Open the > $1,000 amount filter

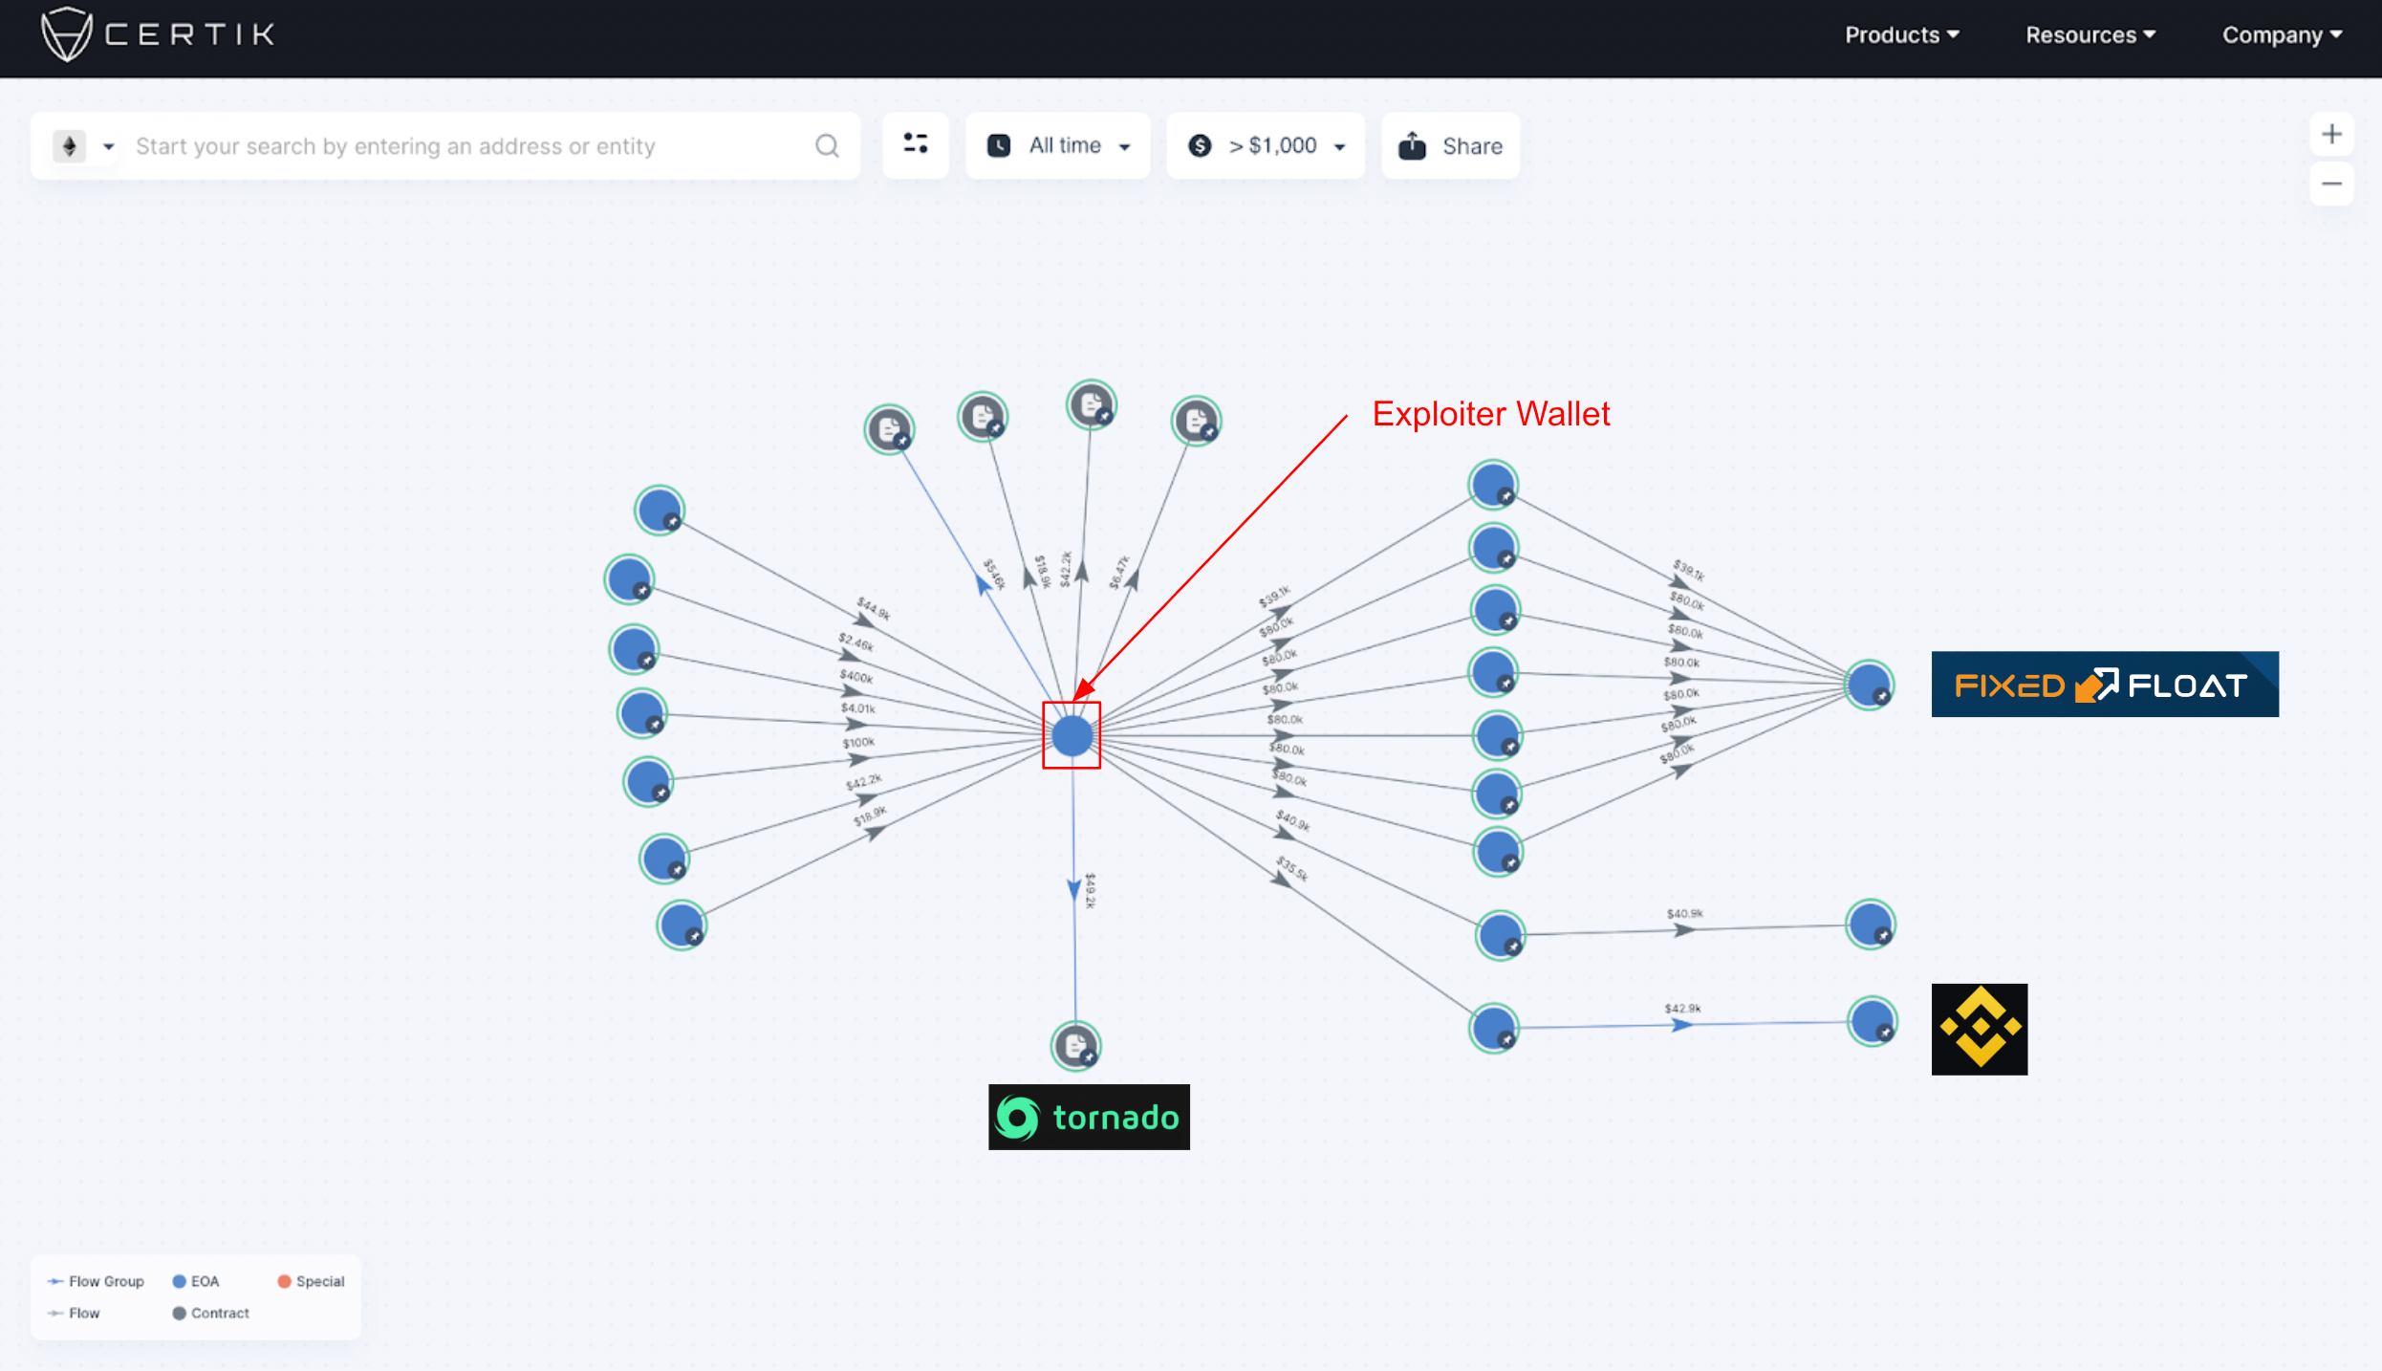[1266, 145]
